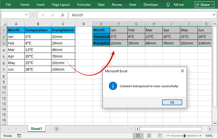Open the Developer ribbon tab
This screenshot has height=139, width=218.
pos(151,5)
